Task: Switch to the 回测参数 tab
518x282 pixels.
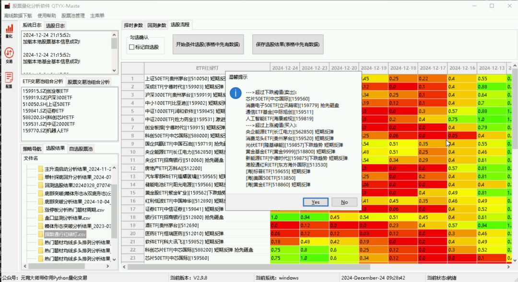Action: click(x=156, y=25)
